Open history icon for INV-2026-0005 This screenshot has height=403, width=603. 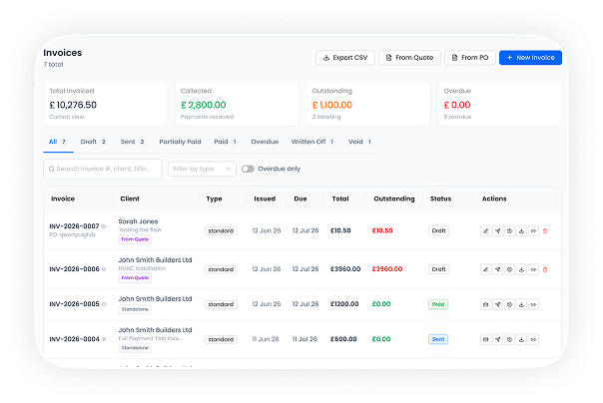(509, 304)
